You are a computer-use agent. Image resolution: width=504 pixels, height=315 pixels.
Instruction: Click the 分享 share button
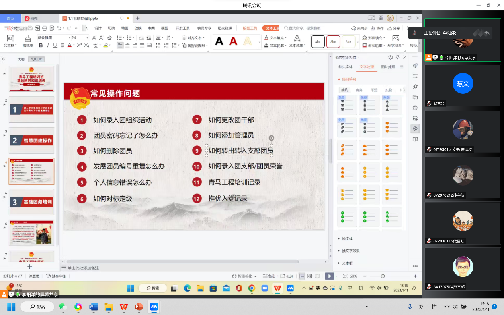(x=394, y=28)
